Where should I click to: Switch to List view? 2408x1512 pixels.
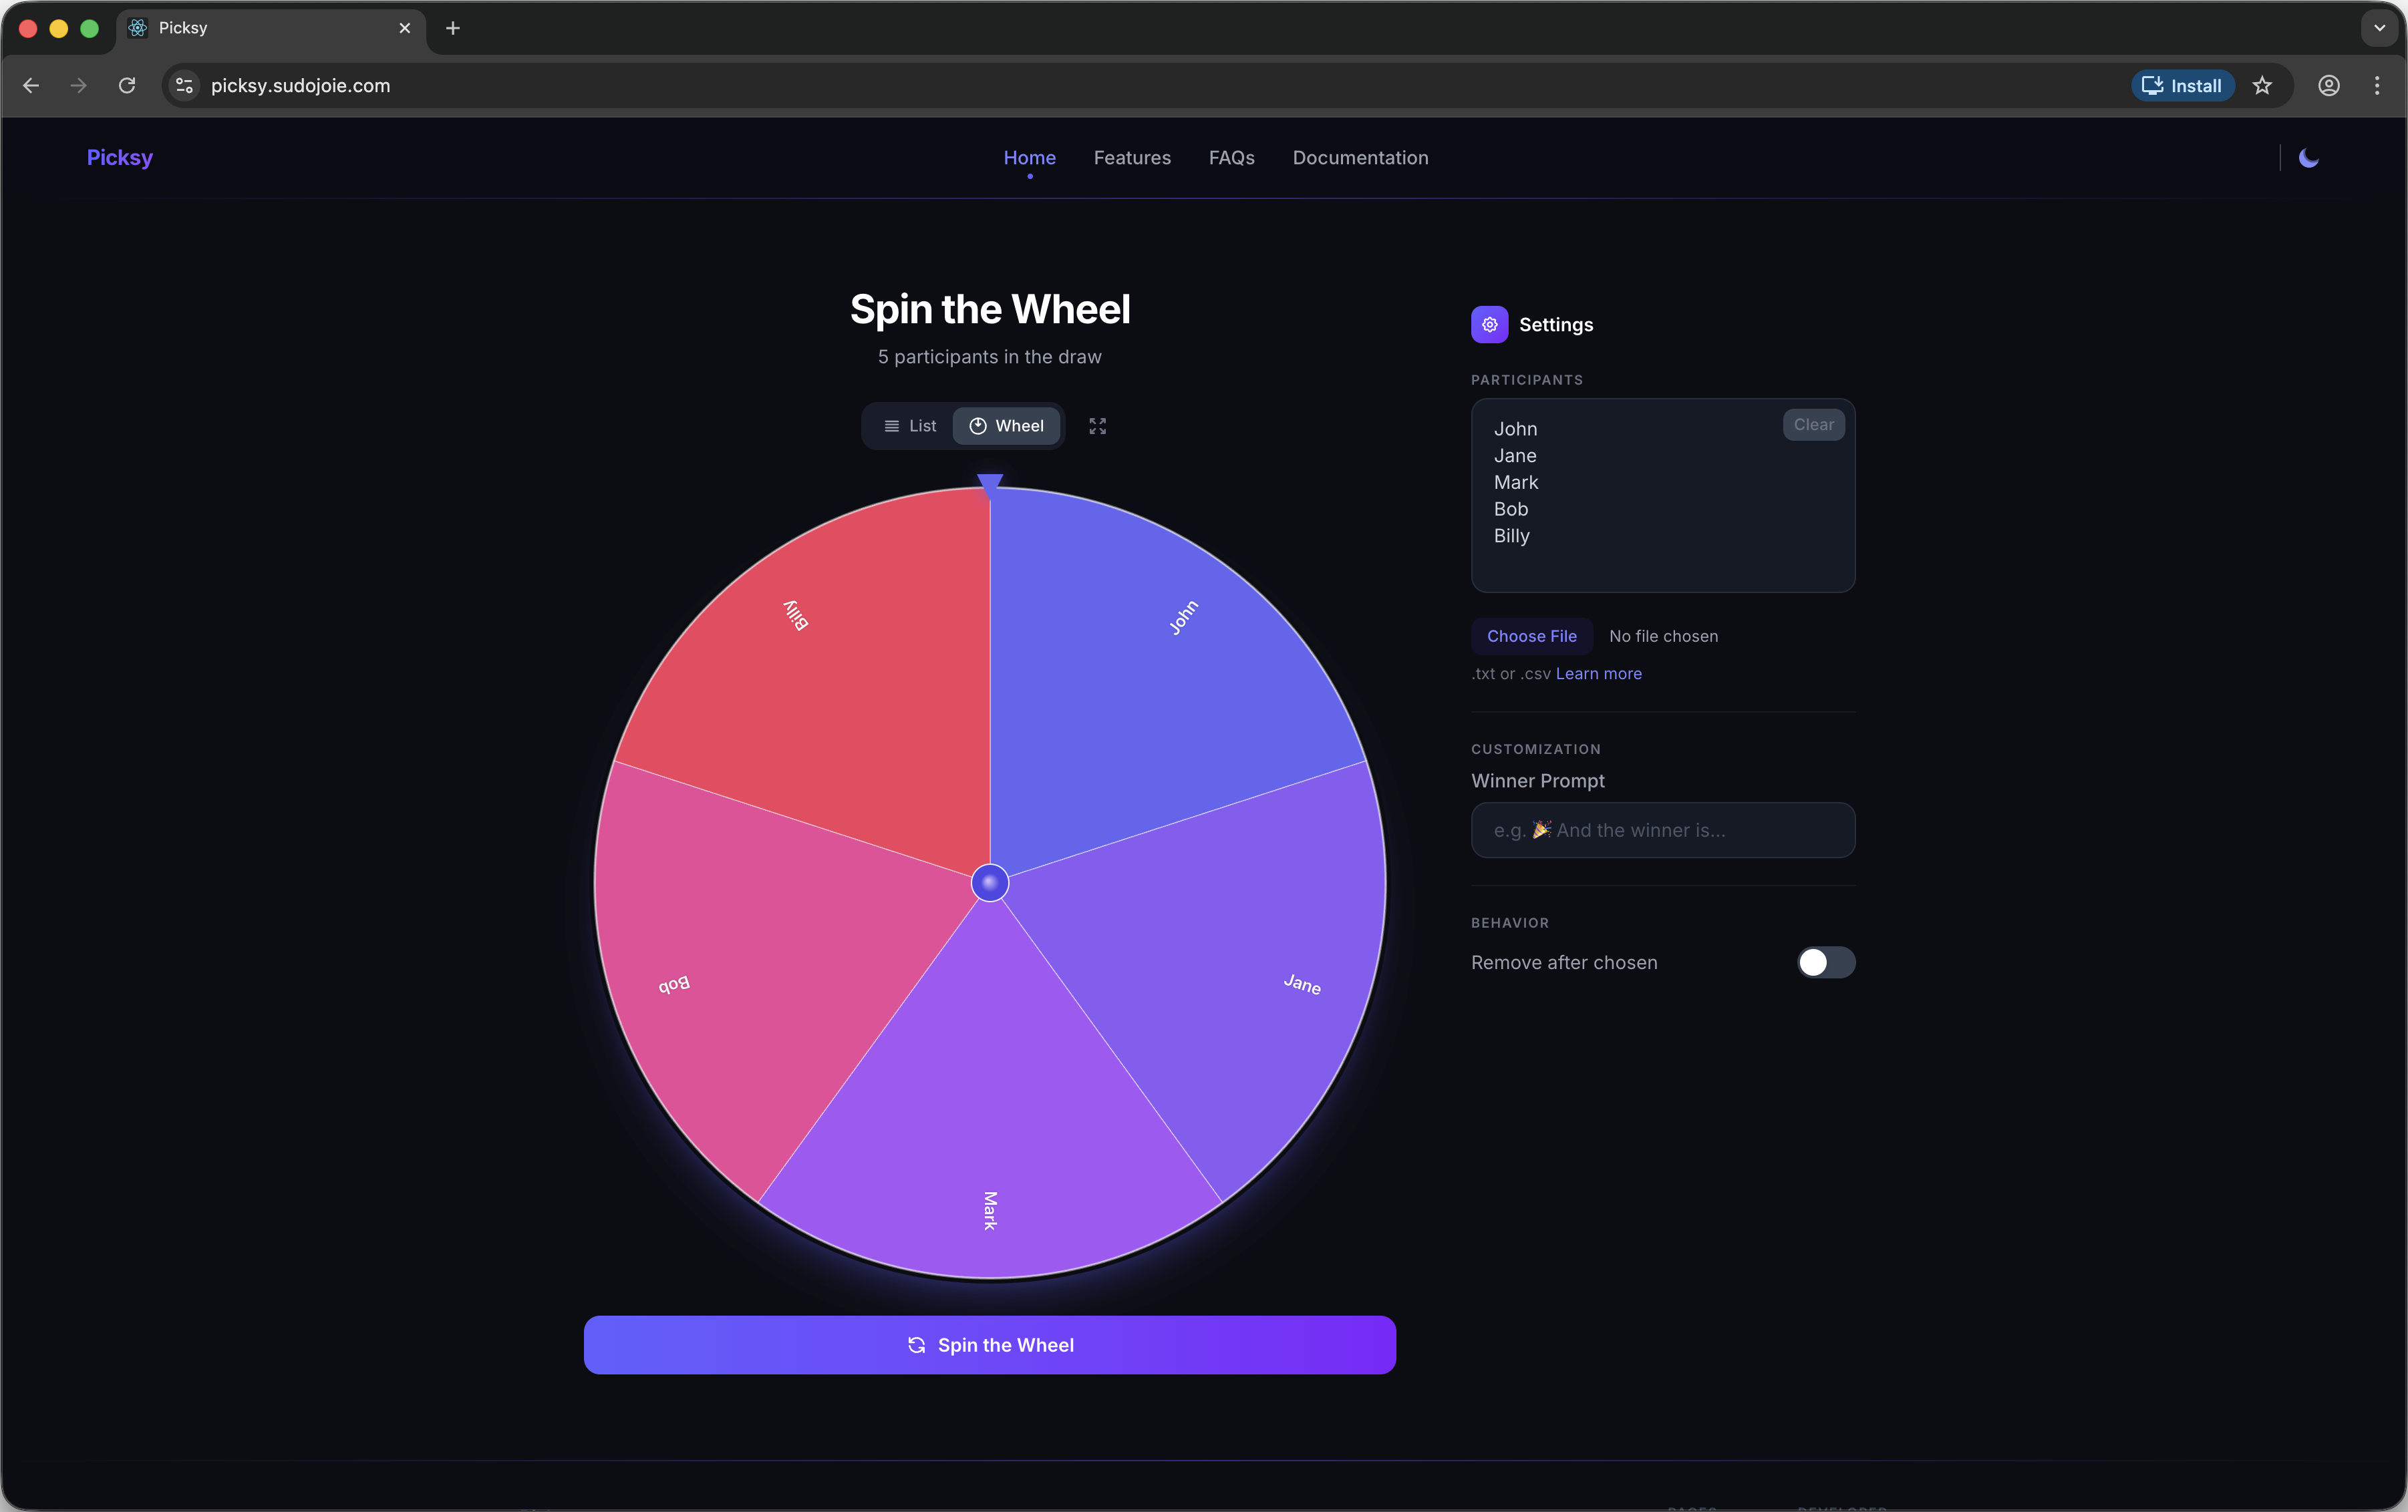click(x=909, y=425)
